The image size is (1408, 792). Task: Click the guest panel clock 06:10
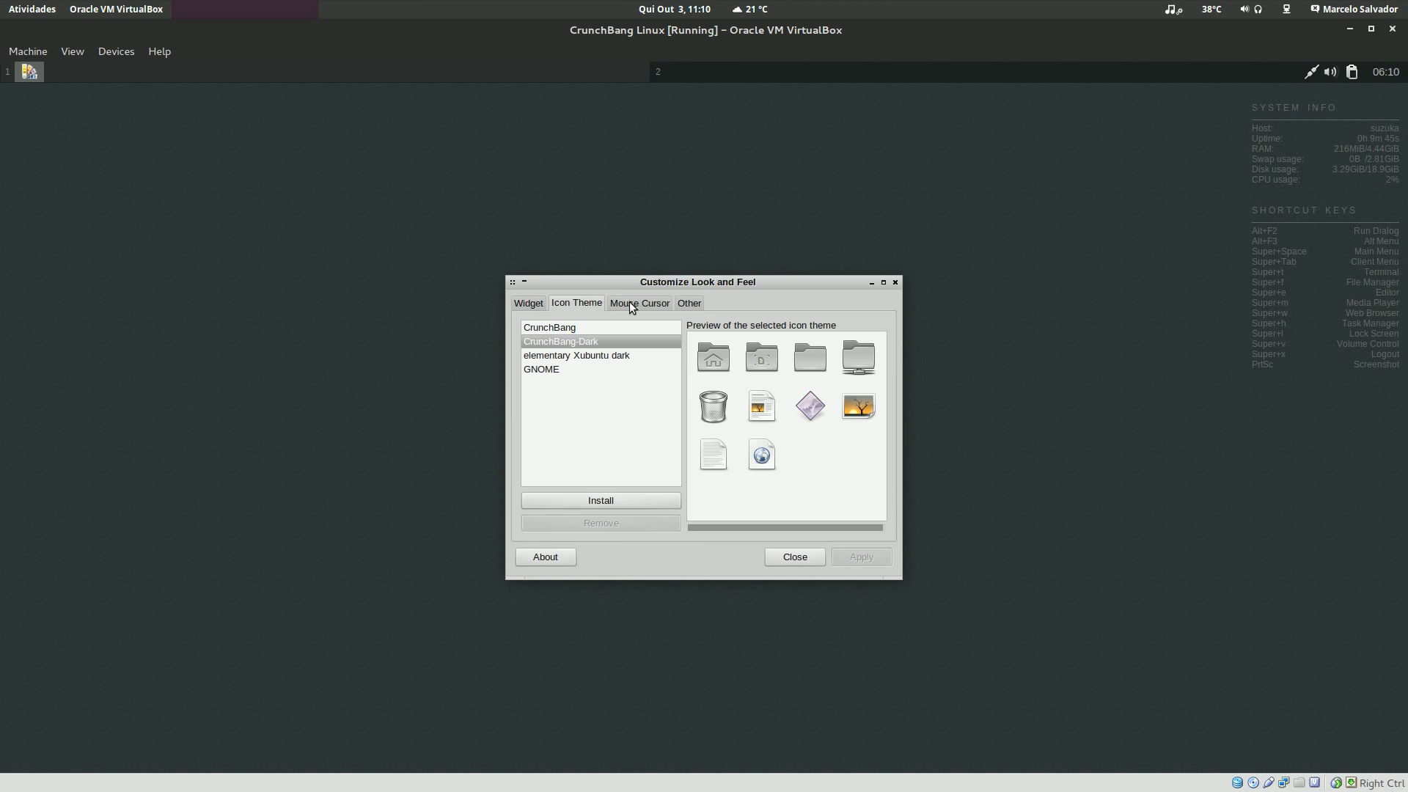(1385, 72)
